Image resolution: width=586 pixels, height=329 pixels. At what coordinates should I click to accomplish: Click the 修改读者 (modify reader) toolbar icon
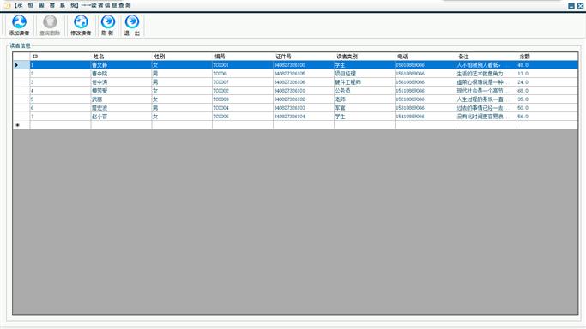click(x=81, y=26)
